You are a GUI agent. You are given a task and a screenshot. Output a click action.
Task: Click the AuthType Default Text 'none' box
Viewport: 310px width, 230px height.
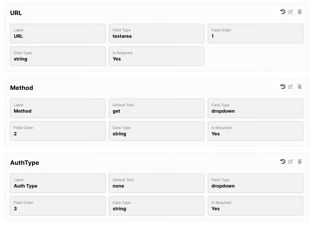156,183
